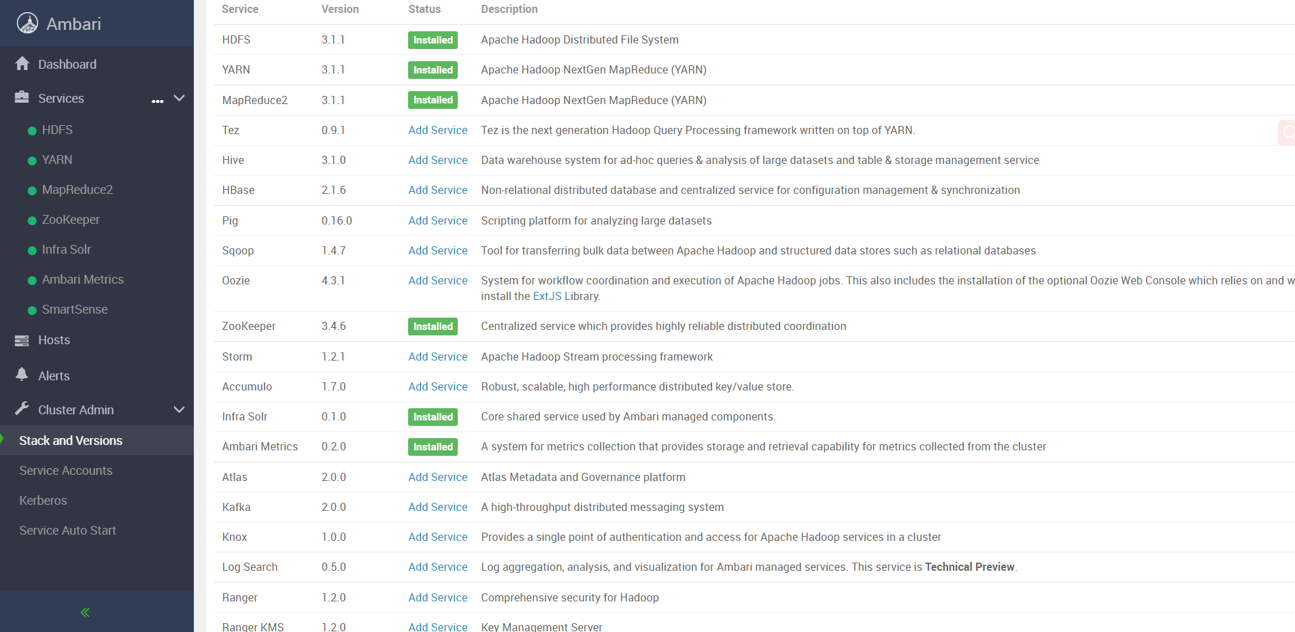
Task: Click the HDFS green status dot
Action: point(32,131)
